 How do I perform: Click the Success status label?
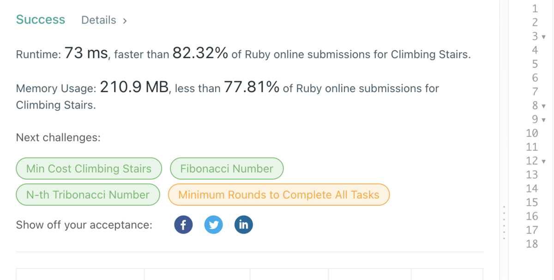41,20
